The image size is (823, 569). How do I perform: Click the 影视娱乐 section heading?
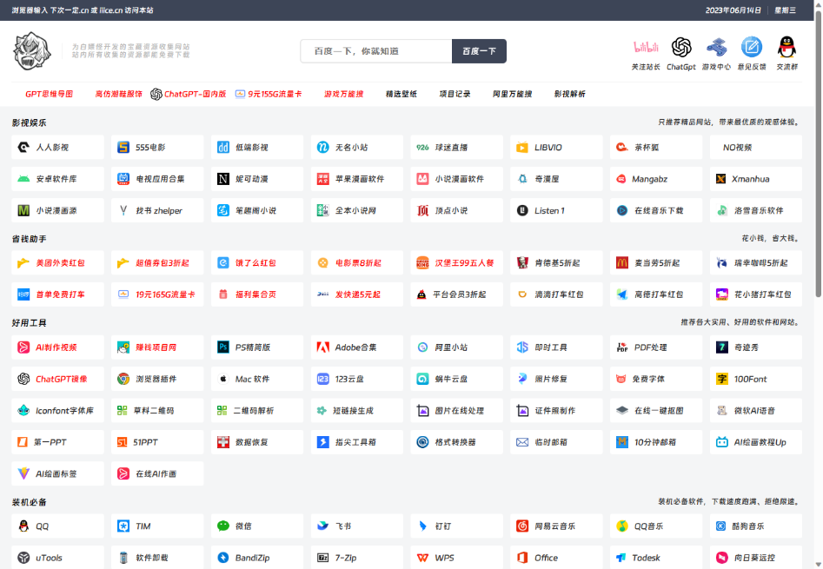point(30,122)
